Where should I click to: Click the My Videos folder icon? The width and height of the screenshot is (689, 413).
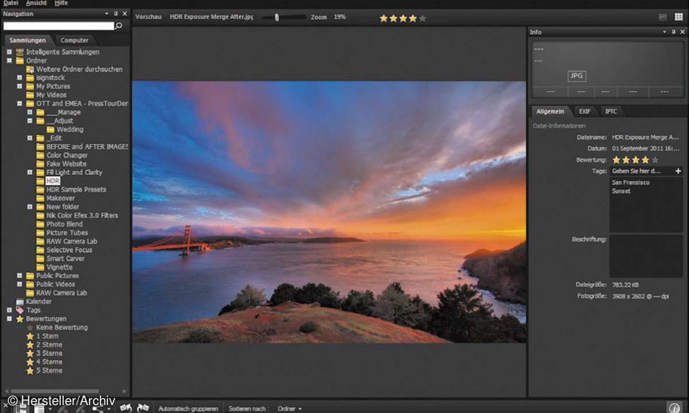[x=30, y=95]
